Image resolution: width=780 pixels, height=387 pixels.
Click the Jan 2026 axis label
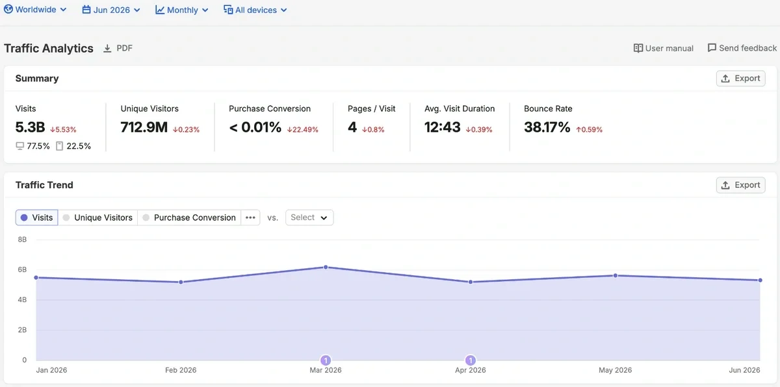[x=51, y=370]
